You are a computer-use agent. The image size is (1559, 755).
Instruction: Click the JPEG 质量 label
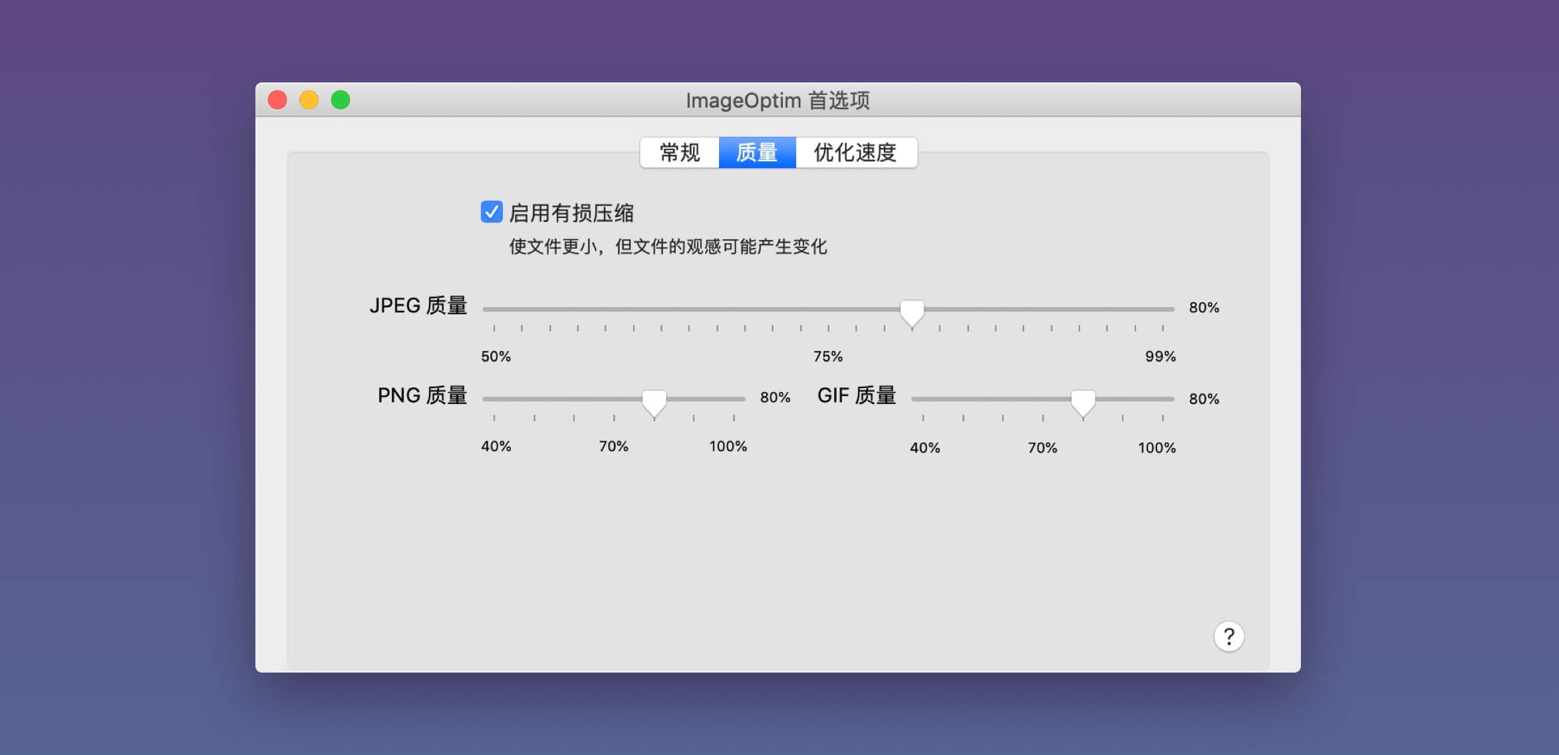coord(418,305)
